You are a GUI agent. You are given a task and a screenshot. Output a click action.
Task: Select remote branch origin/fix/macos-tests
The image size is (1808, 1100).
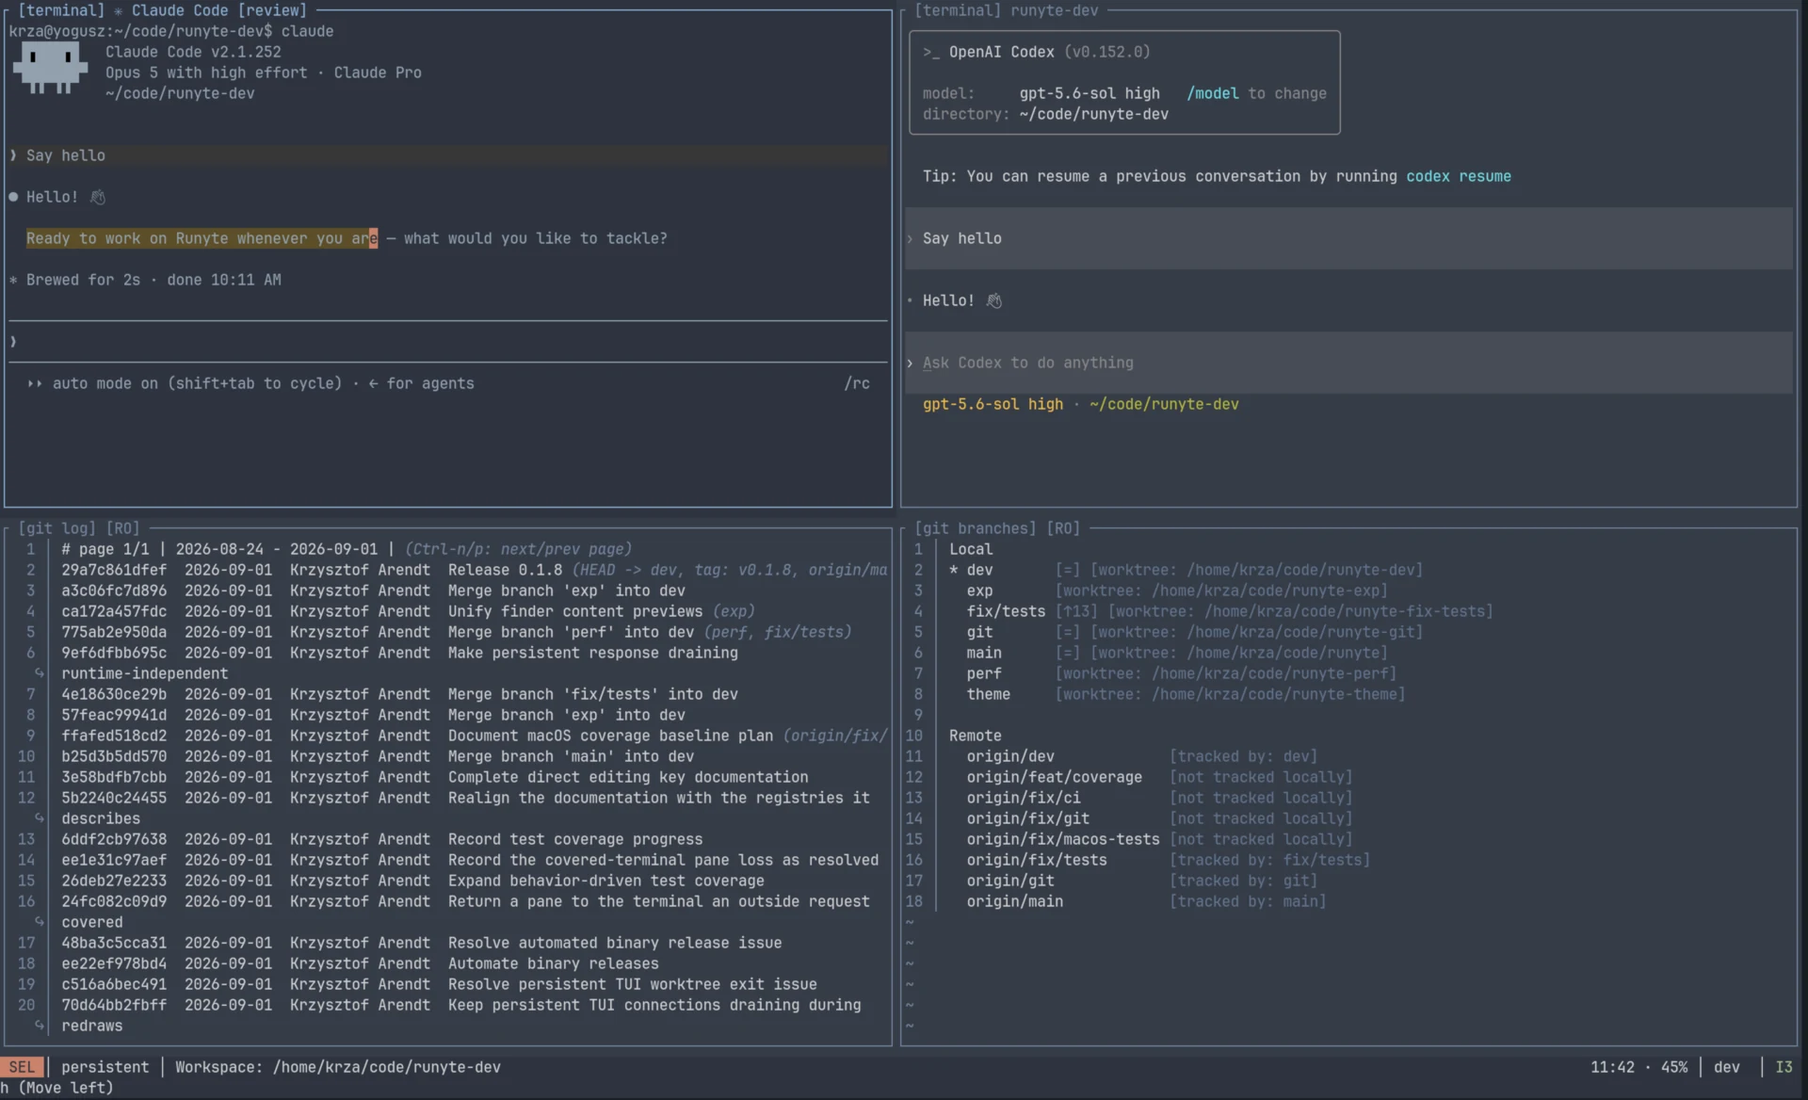point(1062,839)
